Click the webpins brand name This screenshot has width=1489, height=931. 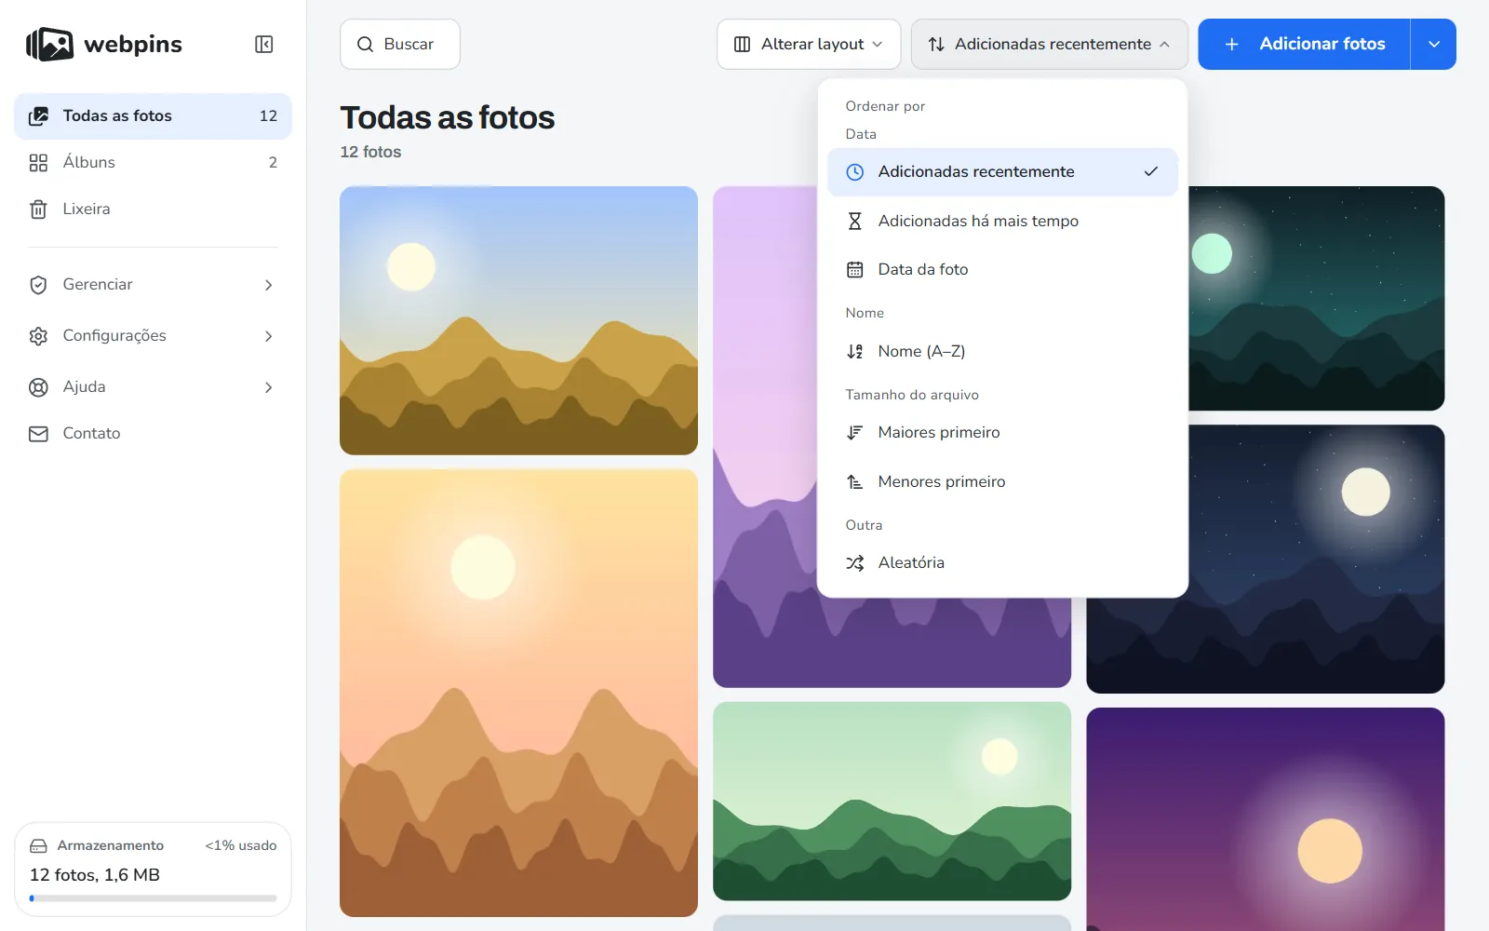(133, 45)
